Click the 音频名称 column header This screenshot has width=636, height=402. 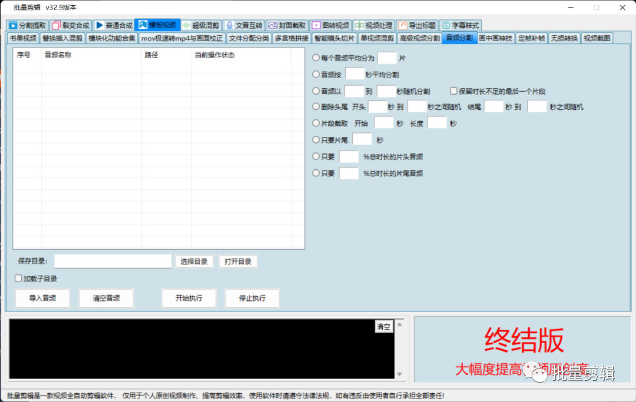[91, 55]
